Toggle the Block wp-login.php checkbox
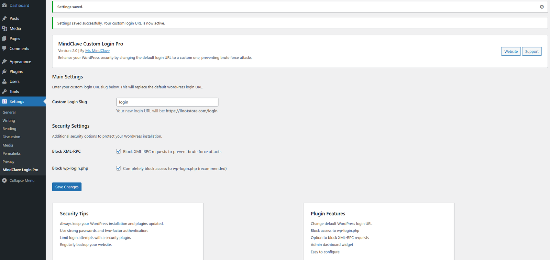Image resolution: width=550 pixels, height=260 pixels. pos(119,168)
